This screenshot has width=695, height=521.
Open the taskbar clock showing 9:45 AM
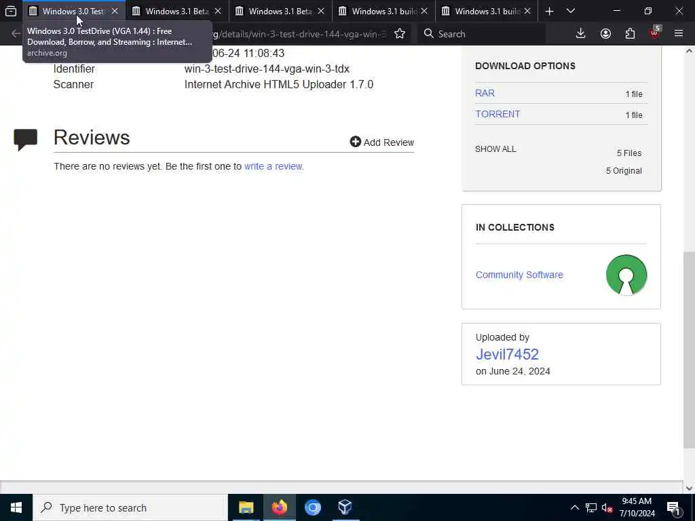[637, 507]
